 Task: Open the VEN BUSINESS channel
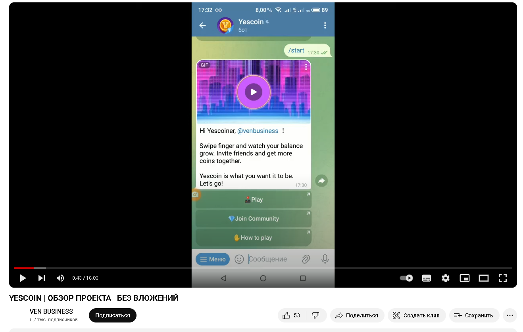point(51,311)
